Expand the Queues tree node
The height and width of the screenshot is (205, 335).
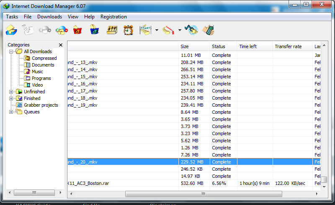[11, 112]
